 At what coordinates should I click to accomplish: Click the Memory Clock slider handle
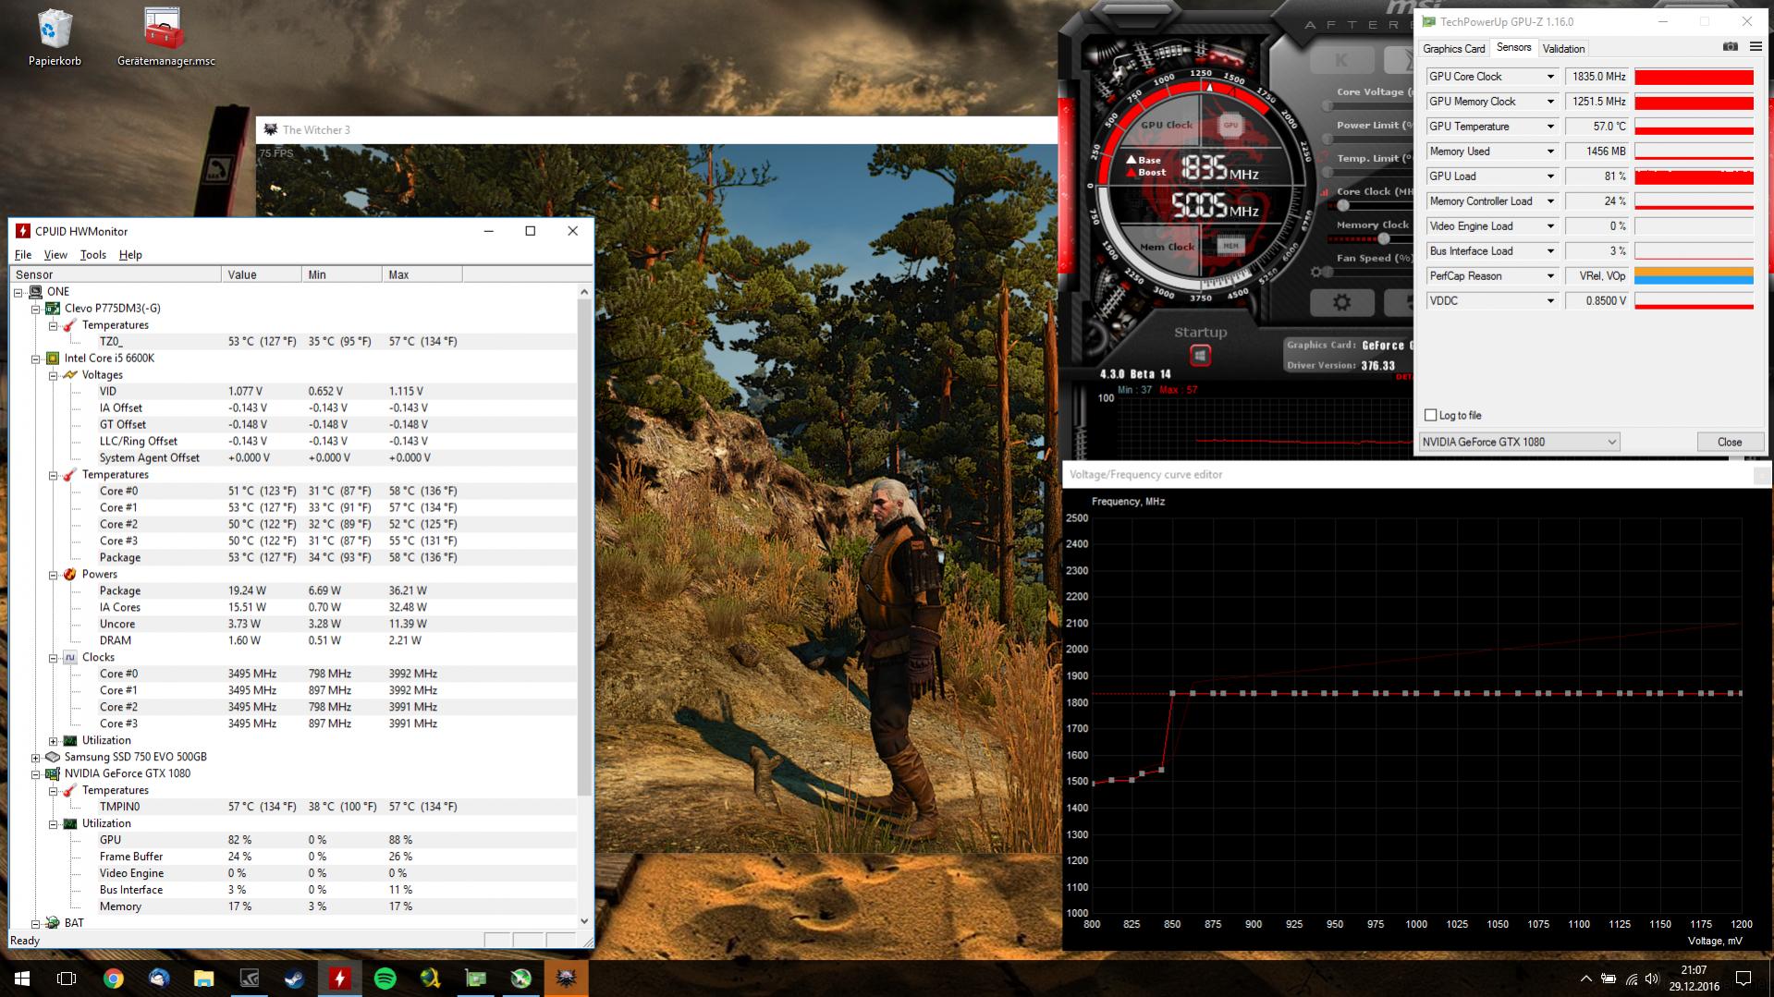tap(1384, 239)
